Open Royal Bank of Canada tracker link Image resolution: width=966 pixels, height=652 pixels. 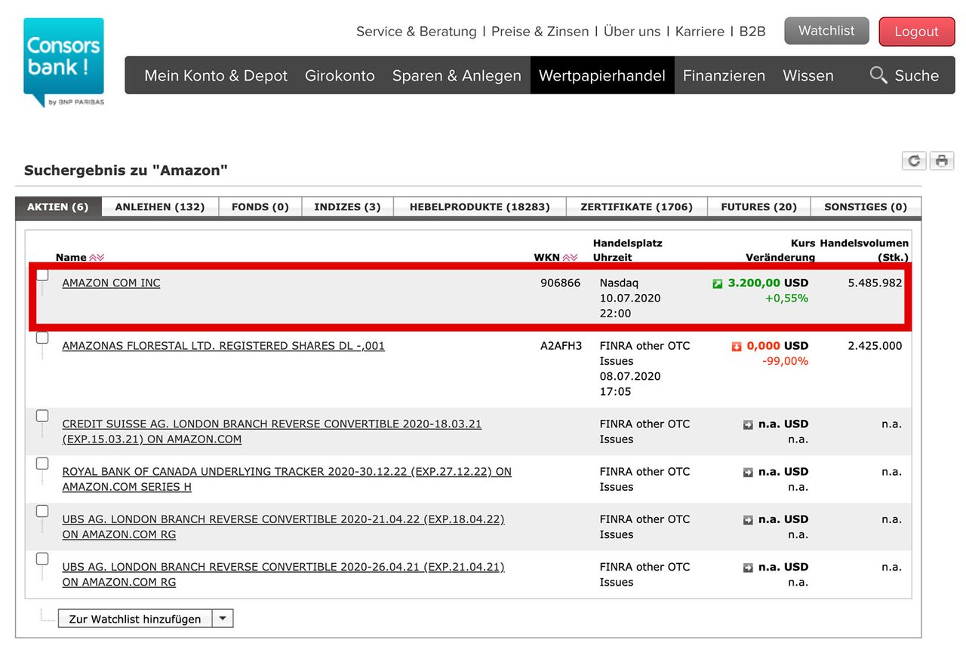pos(287,479)
